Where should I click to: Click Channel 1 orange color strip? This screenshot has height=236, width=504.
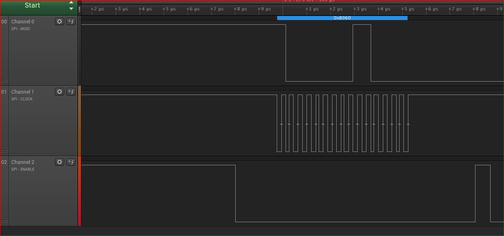pos(79,121)
